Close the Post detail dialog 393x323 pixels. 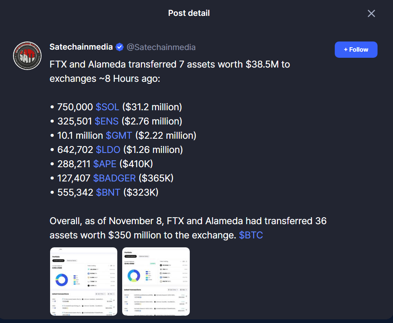(x=371, y=13)
